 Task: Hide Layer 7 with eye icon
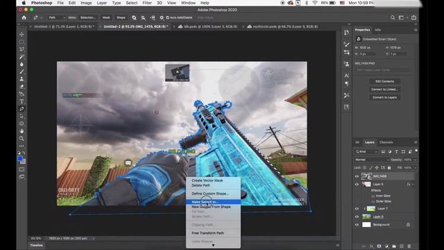tap(357, 208)
